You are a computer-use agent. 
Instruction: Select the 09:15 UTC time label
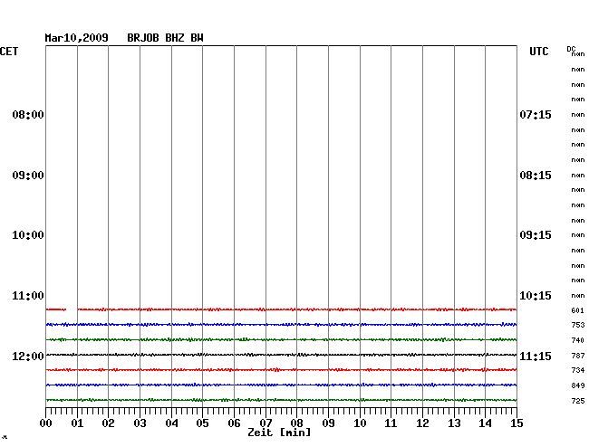[536, 235]
